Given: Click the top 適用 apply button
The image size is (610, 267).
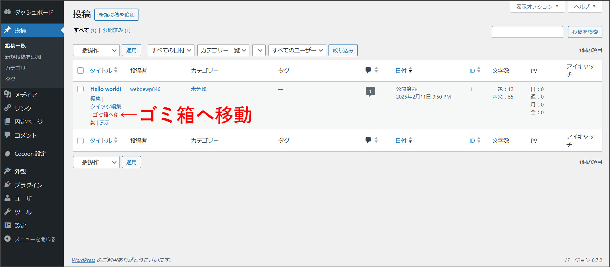Looking at the screenshot, I should pyautogui.click(x=132, y=50).
